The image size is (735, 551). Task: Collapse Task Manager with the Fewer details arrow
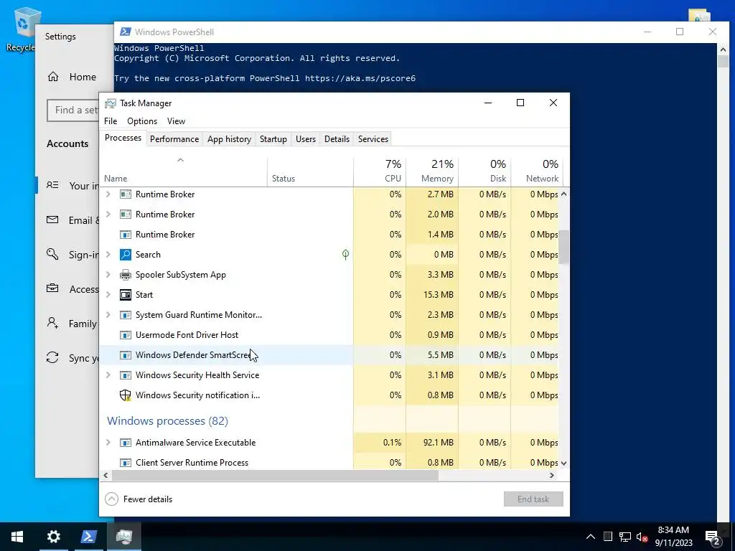[111, 499]
